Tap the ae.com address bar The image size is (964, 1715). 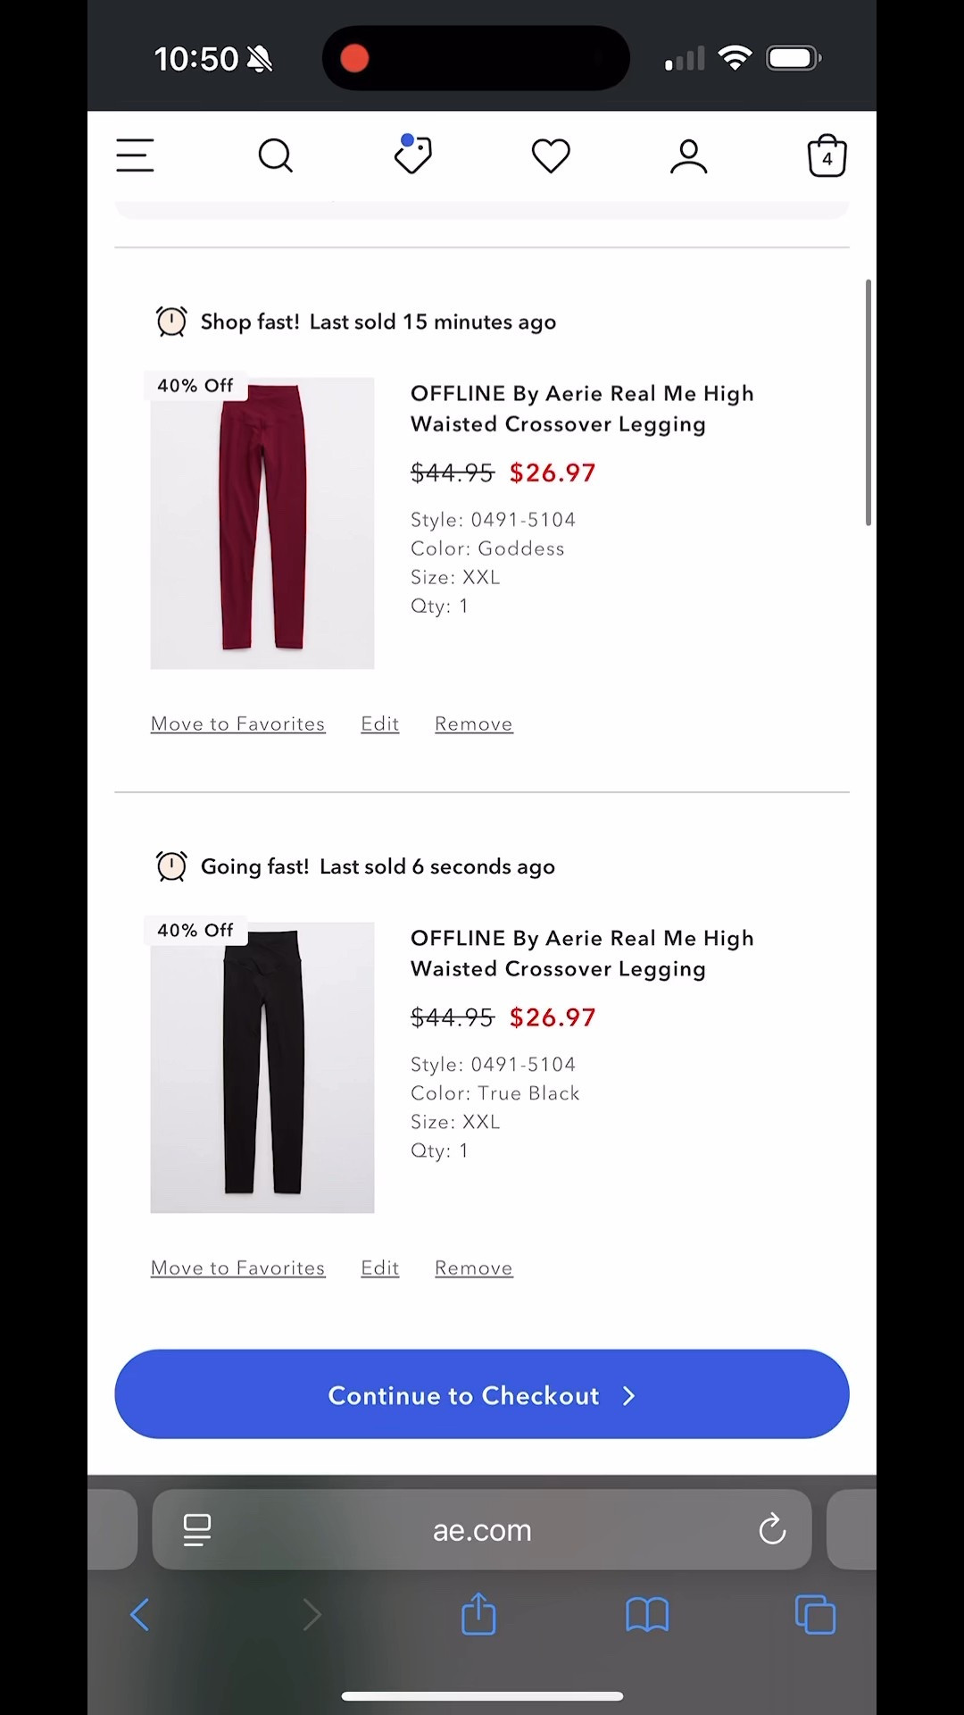point(481,1529)
